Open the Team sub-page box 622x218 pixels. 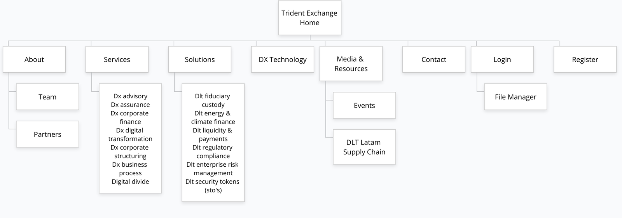[x=47, y=97]
